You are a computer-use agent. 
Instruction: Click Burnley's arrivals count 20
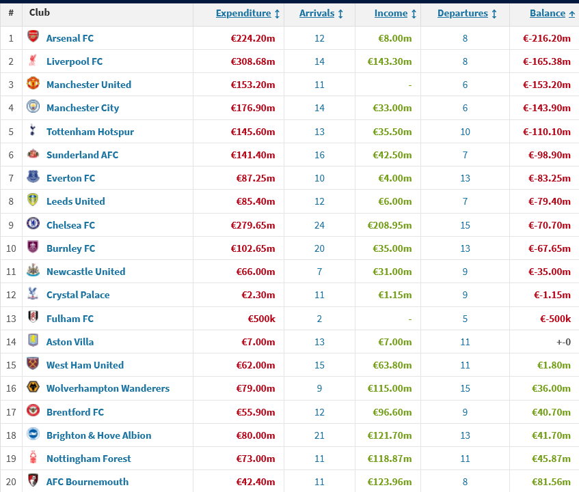(x=319, y=248)
